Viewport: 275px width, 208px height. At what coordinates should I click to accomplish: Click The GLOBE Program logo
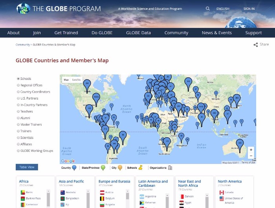pos(59,8)
